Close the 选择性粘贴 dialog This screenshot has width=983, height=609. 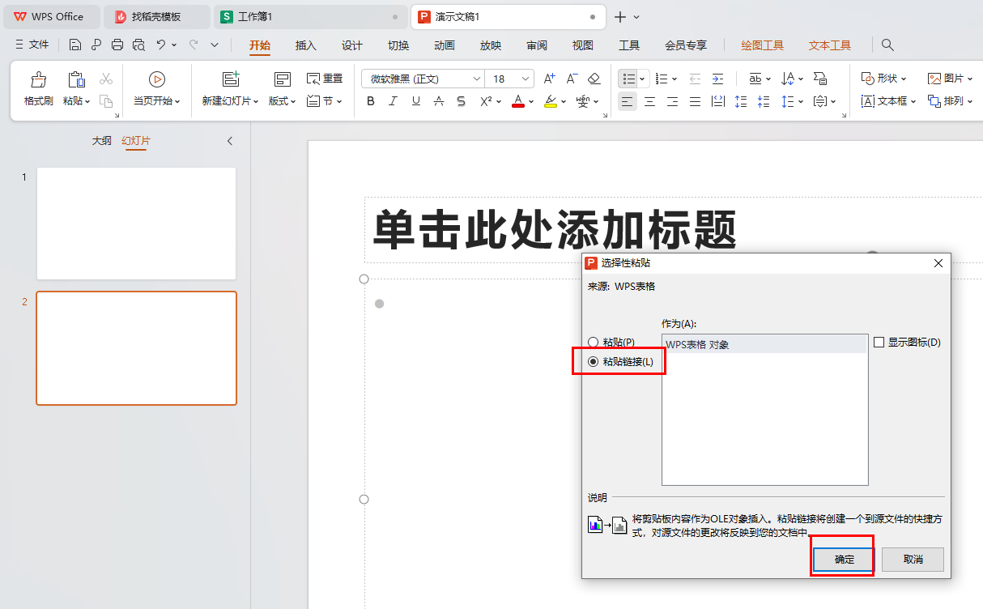coord(938,263)
